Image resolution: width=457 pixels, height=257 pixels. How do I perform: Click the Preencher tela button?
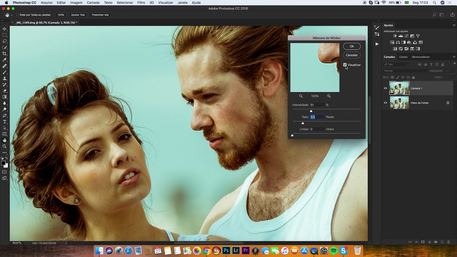click(100, 15)
